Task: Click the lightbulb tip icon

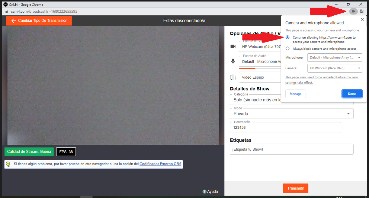Action: point(8,164)
